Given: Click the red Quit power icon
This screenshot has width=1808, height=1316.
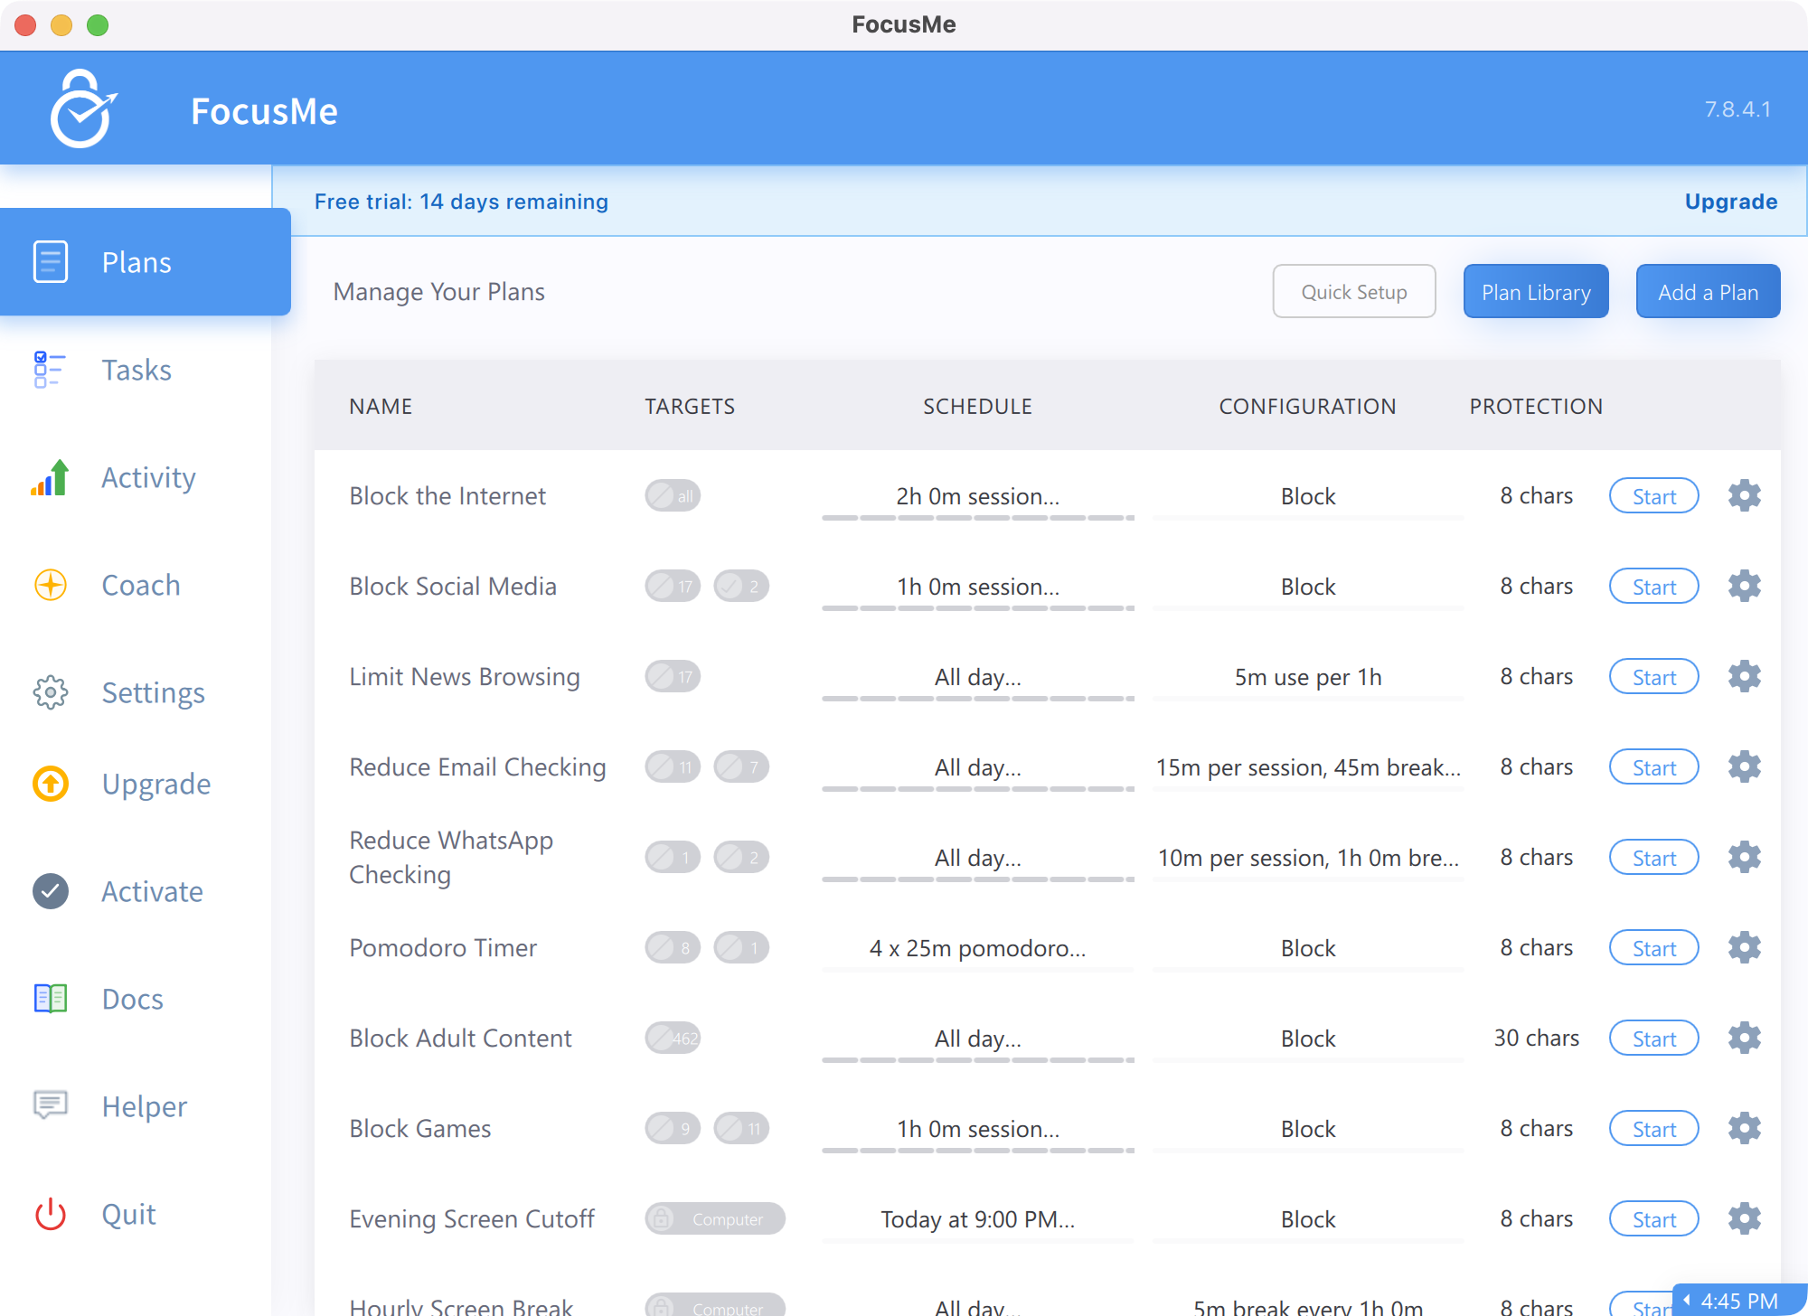Looking at the screenshot, I should pyautogui.click(x=51, y=1214).
